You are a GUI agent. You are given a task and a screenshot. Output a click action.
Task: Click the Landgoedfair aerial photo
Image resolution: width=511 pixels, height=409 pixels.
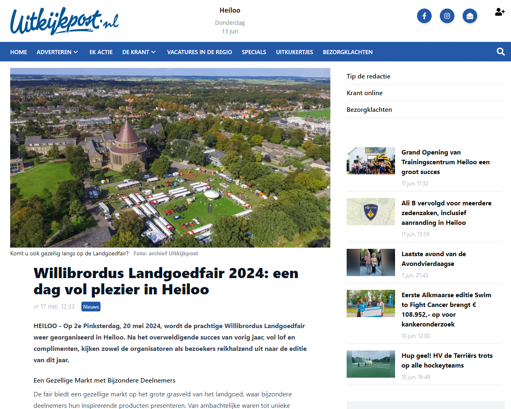click(170, 158)
